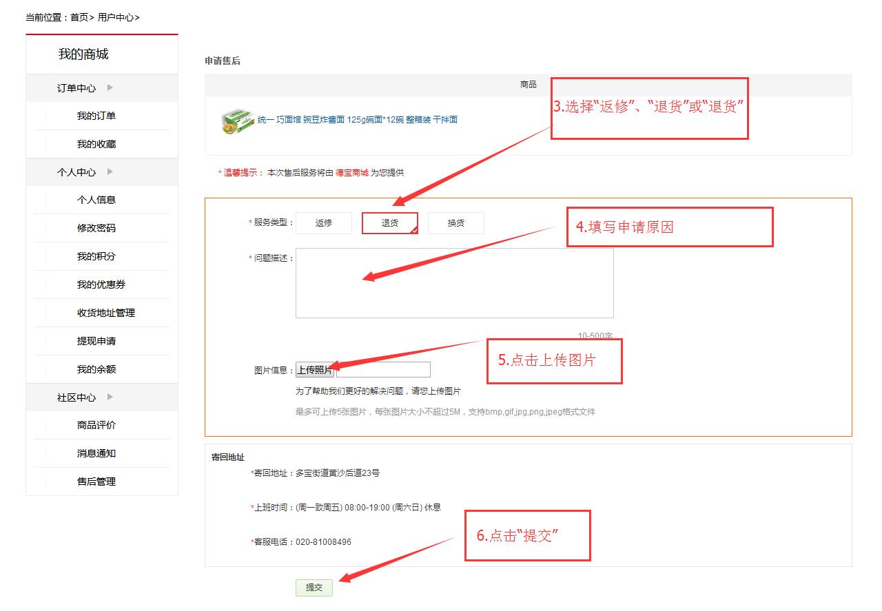Screen dimensions: 882x611
Task: Open 我的优惠券 page
Action: [x=101, y=284]
